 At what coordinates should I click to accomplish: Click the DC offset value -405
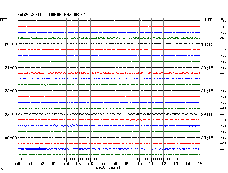[223, 44]
